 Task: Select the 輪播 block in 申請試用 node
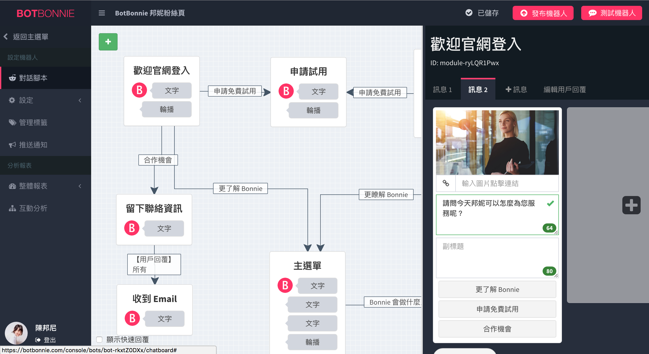314,110
